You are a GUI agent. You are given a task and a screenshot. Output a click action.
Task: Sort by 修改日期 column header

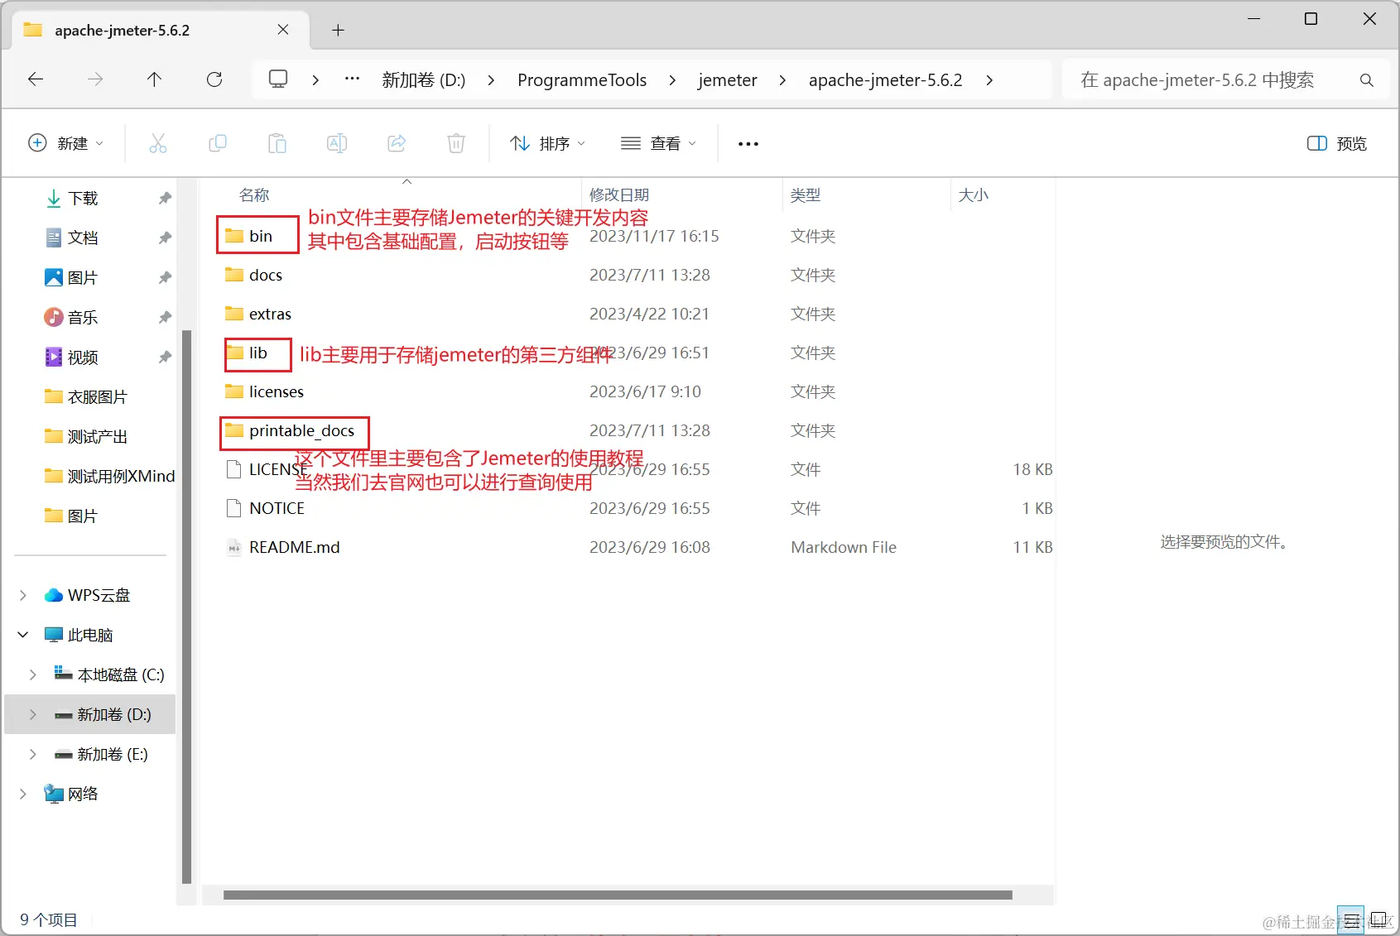coord(619,195)
